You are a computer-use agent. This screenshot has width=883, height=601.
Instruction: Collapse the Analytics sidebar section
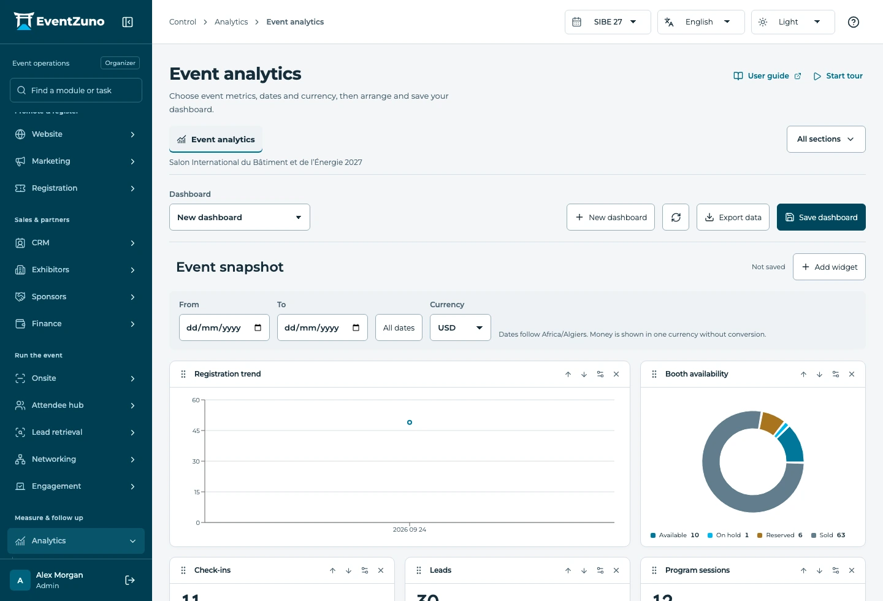click(x=76, y=541)
